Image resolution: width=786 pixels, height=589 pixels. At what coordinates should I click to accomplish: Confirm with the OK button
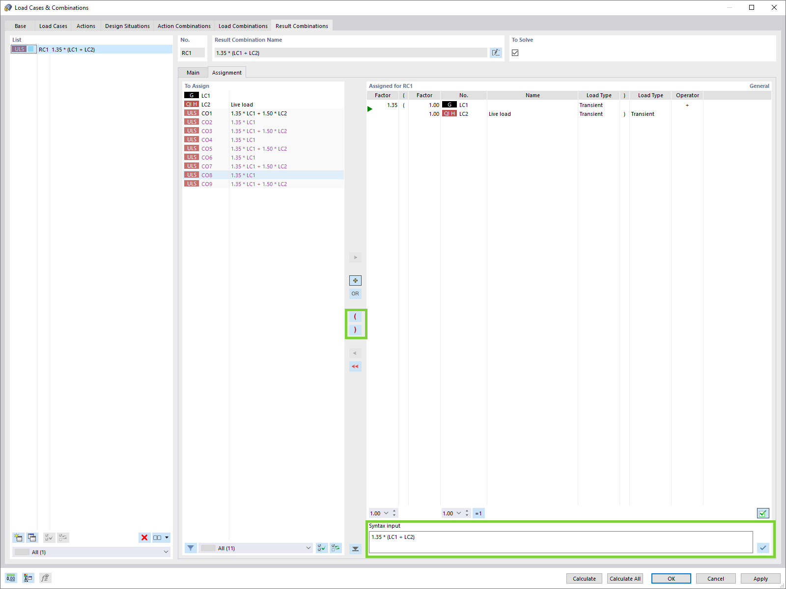pyautogui.click(x=671, y=579)
